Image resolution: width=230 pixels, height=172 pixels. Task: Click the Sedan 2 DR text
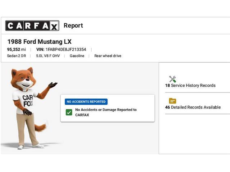(x=17, y=56)
